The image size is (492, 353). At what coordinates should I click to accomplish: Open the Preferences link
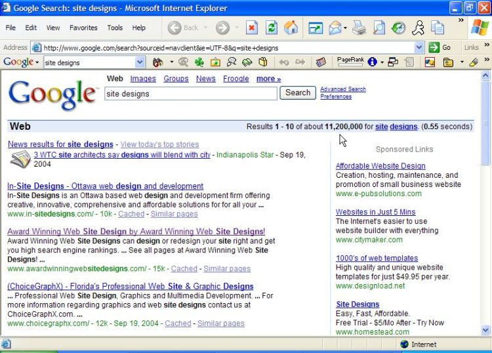(336, 96)
